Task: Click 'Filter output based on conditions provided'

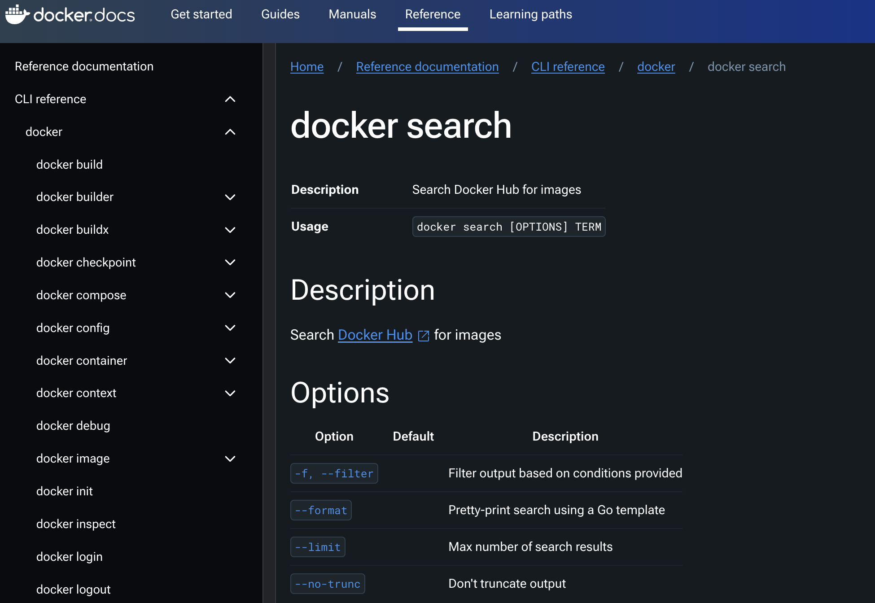Action: pos(565,473)
